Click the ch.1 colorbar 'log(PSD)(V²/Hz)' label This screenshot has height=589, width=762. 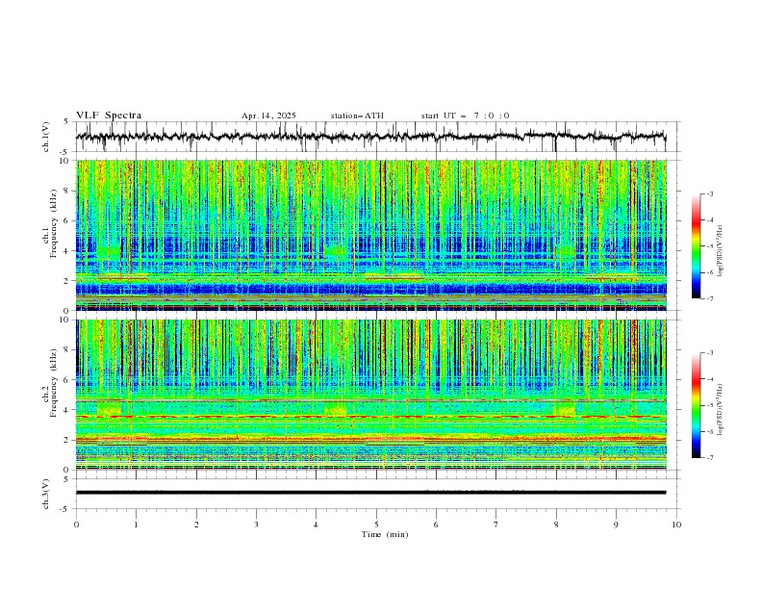(x=720, y=251)
